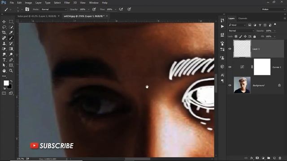Open the brush Mode dropdown
The width and height of the screenshot is (287, 161).
coord(54,9)
